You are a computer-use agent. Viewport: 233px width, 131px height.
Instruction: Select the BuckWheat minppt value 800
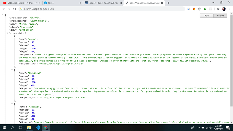click(32, 85)
